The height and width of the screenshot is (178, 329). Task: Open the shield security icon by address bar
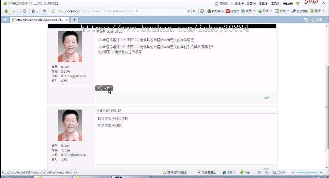point(202,11)
